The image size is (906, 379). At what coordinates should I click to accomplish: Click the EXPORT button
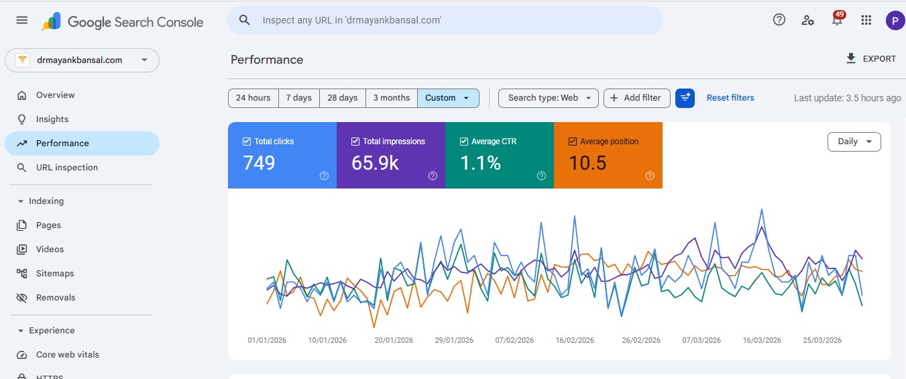coord(871,59)
